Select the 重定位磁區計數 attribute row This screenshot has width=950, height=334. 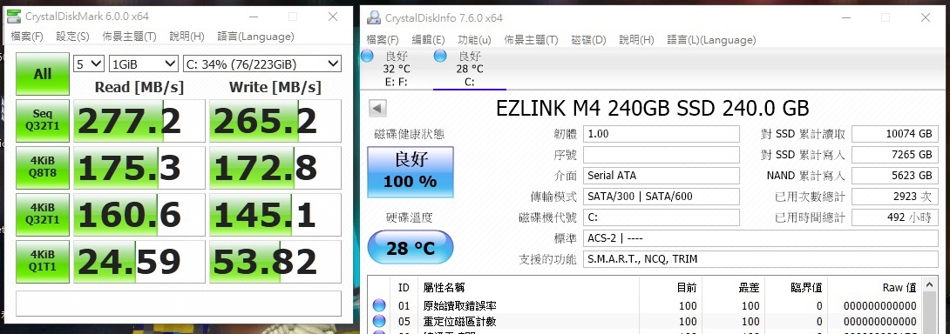coord(645,321)
